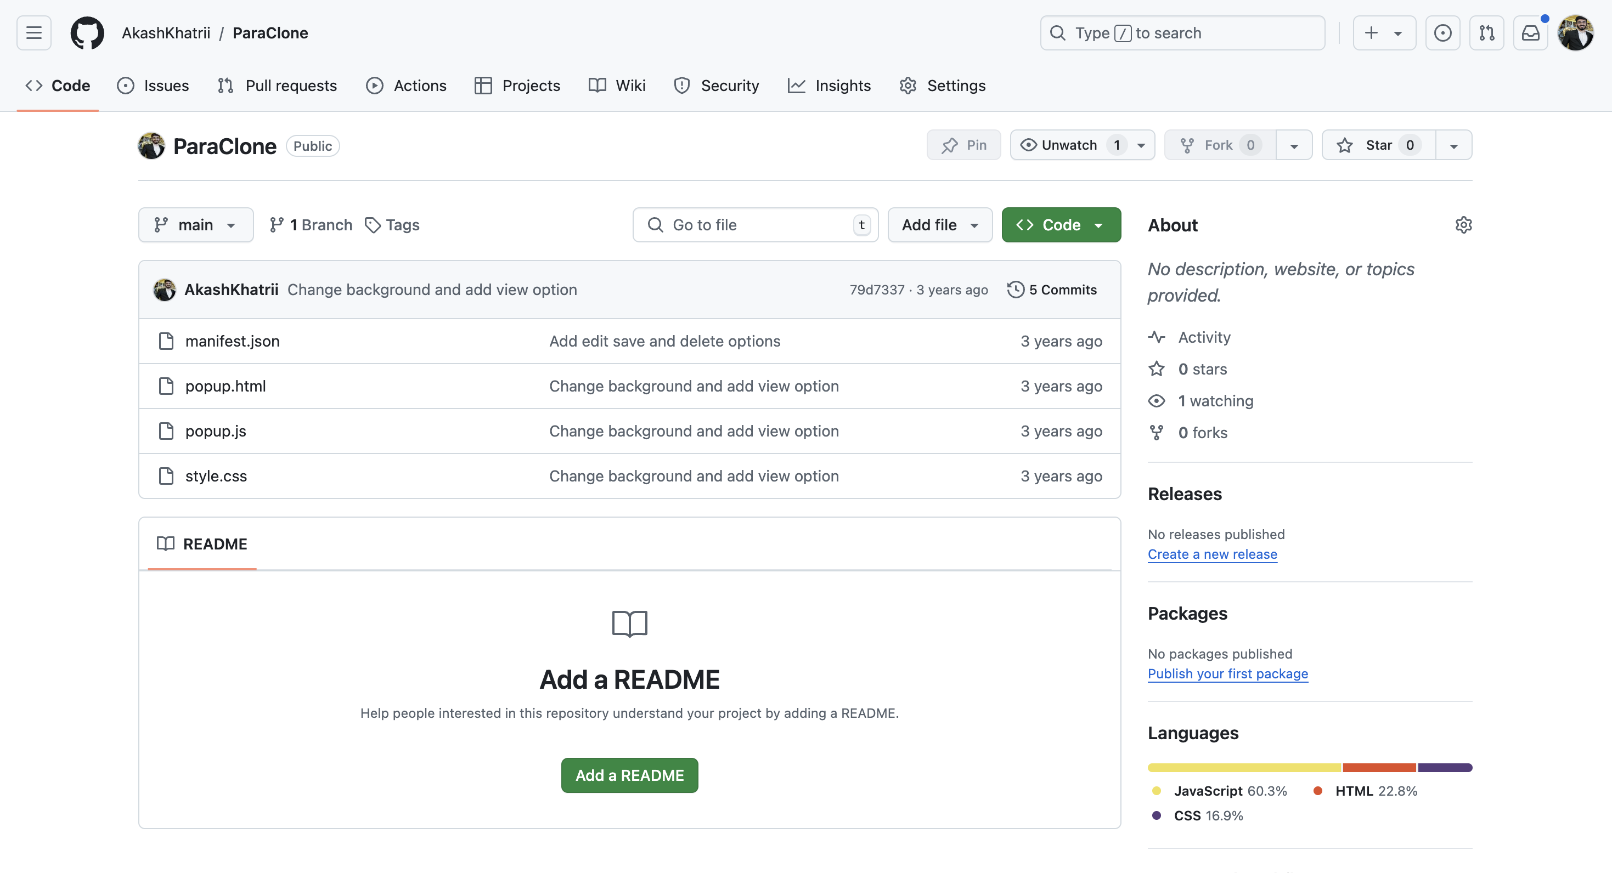1612x873 pixels.
Task: Click the style.css file icon
Action: tap(166, 476)
